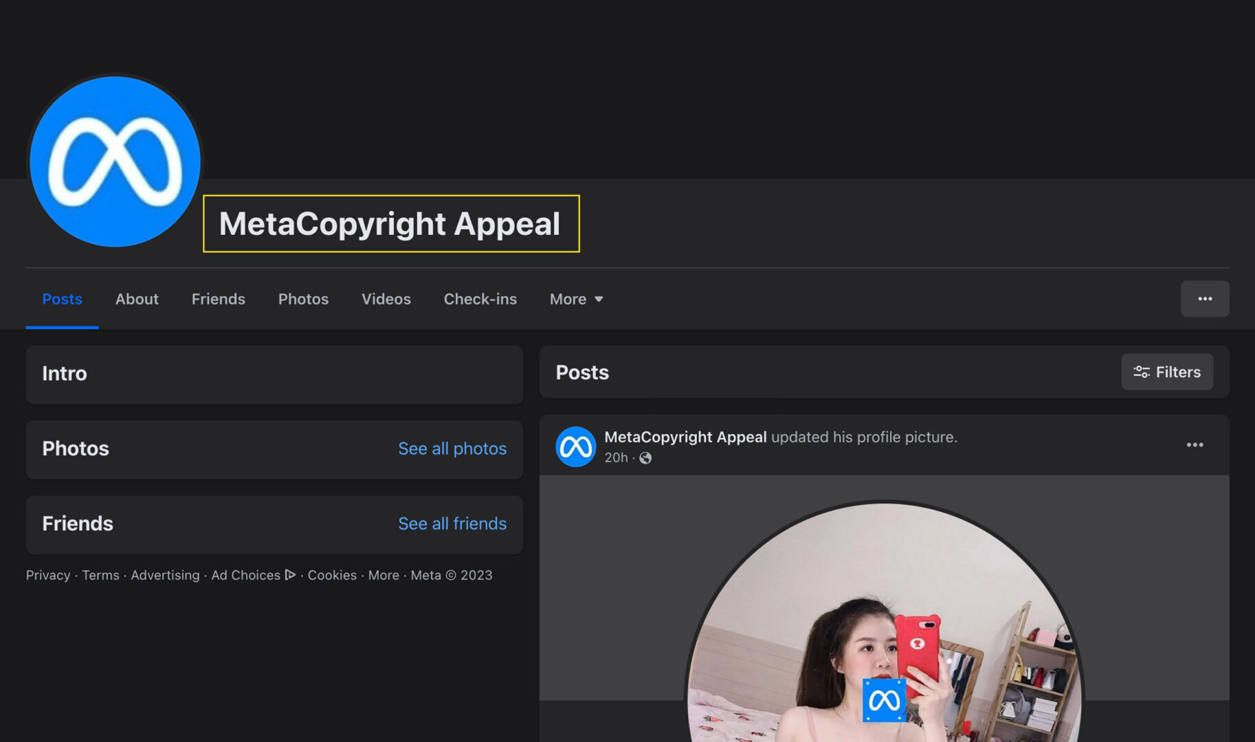Open the Privacy footer link
The height and width of the screenshot is (742, 1255).
[48, 575]
